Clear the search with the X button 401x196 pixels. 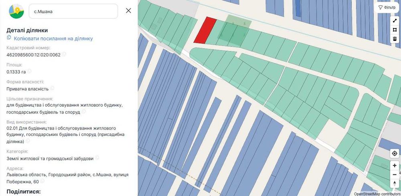point(128,11)
